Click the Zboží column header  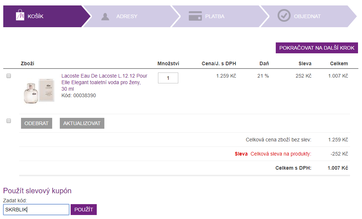click(28, 63)
